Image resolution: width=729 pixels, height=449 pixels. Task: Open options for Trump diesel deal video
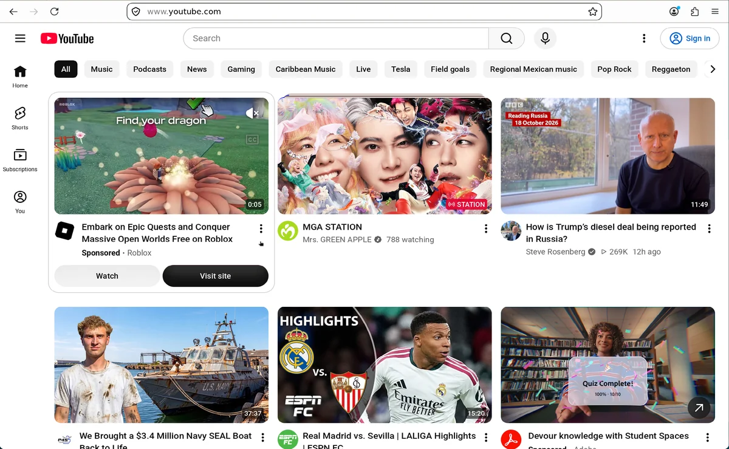(x=709, y=228)
